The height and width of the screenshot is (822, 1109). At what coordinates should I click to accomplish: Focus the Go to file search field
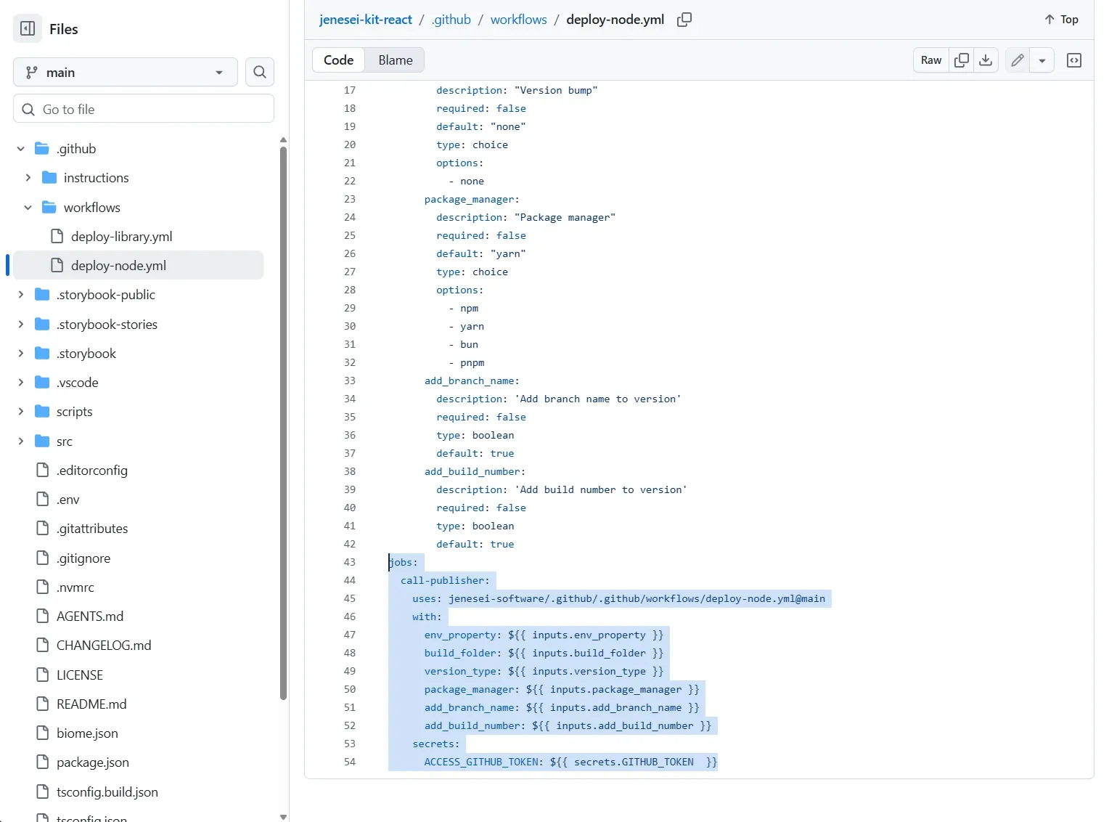pos(144,109)
